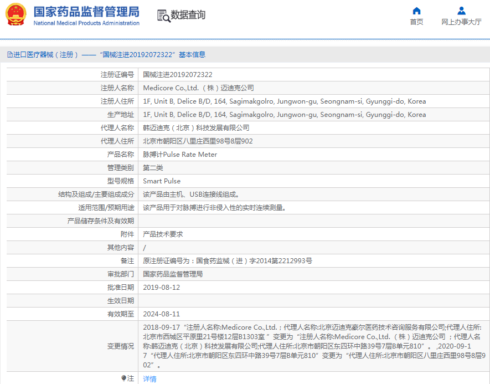Viewport: 490px width, 384px height.
Task: Click the 国家药品监督管理局 site title
Action: [86, 12]
